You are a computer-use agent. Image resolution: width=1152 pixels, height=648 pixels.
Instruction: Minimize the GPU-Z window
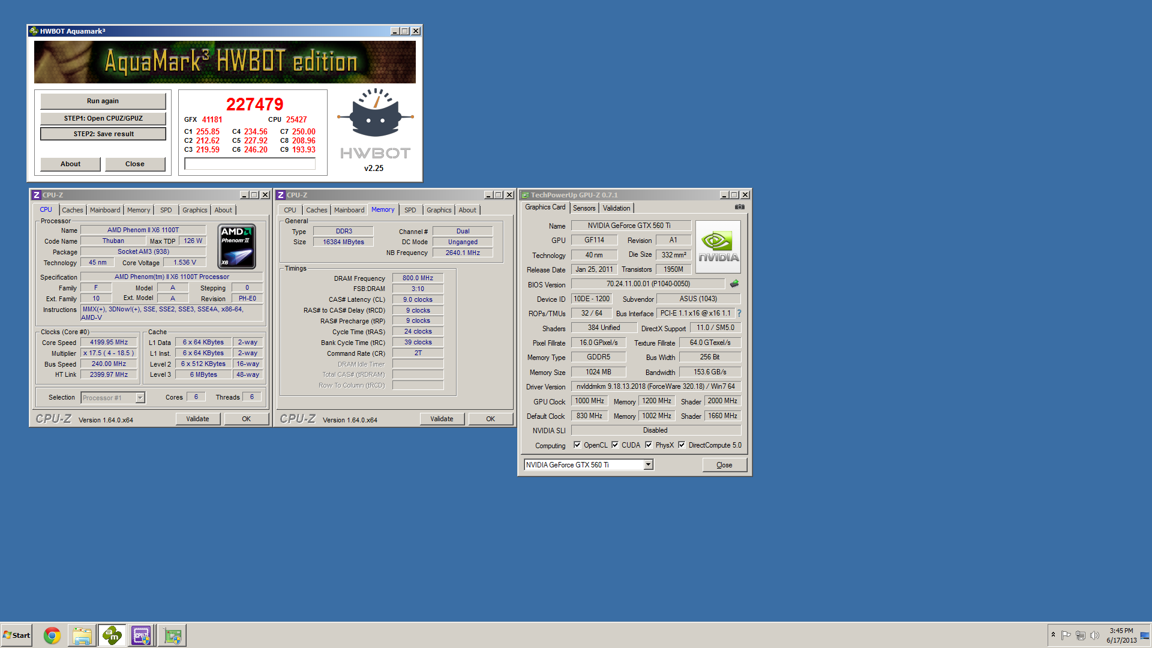pyautogui.click(x=724, y=195)
